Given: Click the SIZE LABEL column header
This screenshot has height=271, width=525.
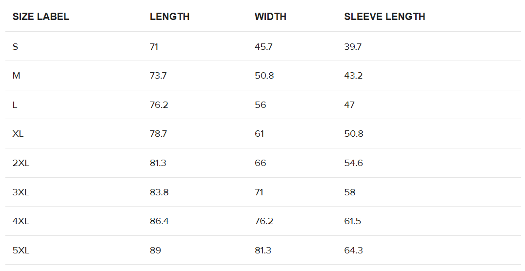Looking at the screenshot, I should pos(41,17).
